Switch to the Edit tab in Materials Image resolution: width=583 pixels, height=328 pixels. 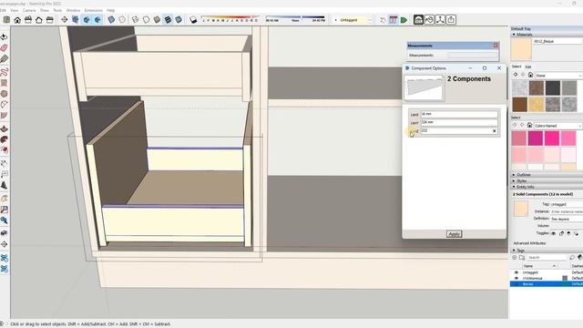528,67
